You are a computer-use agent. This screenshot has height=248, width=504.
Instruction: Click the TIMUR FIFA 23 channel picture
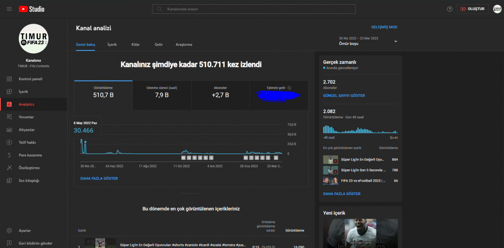click(x=34, y=39)
